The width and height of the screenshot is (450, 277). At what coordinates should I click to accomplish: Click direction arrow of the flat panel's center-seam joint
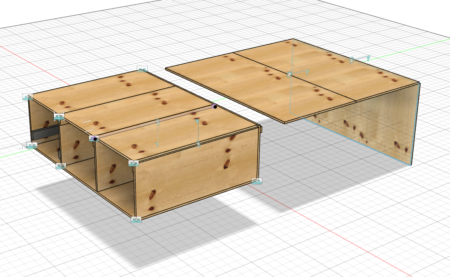307,72
